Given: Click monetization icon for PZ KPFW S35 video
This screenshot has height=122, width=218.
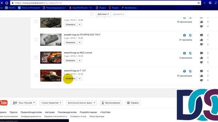Looking at the screenshot, I should pos(185,35).
